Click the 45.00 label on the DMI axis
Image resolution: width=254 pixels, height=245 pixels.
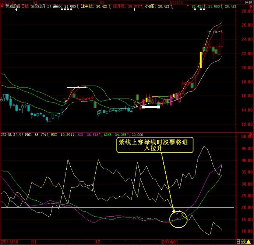click(247, 149)
